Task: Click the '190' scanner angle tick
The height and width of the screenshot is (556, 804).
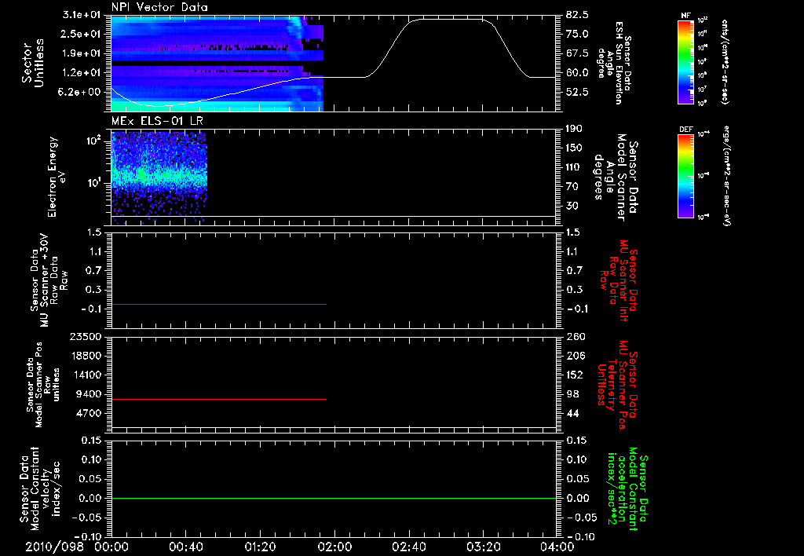Action: [574, 129]
